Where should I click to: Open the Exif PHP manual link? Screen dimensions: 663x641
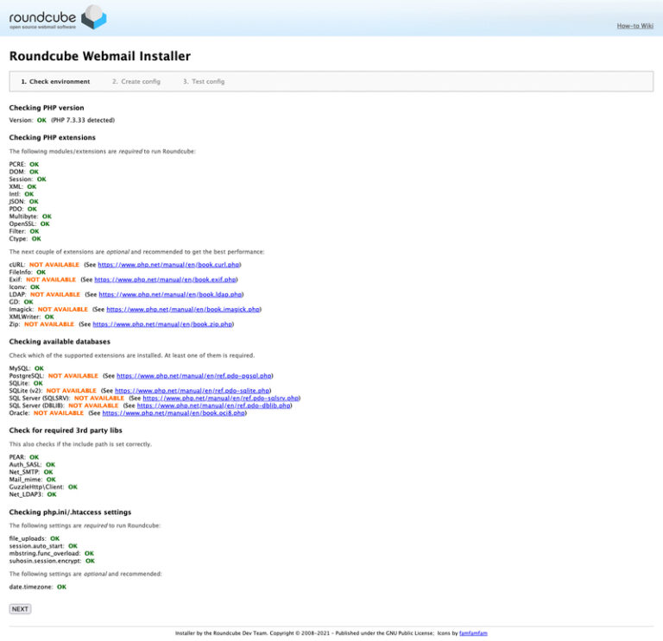[x=165, y=280]
